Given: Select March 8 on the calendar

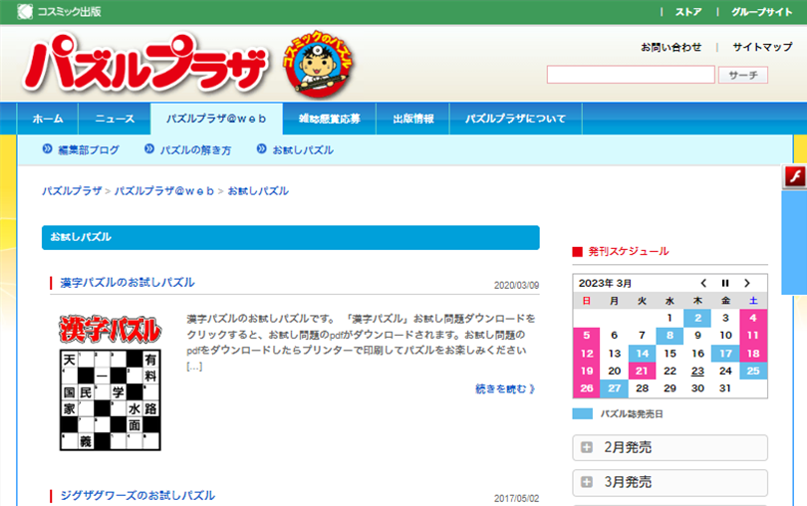Looking at the screenshot, I should click(670, 336).
